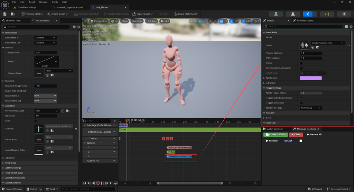Uncheck Trigger on Dedicated Server
This screenshot has height=192, width=354.
tap(301, 98)
